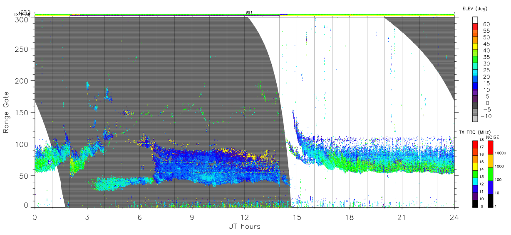
Task: Click Range Gate tick label 200
Action: (x=22, y=80)
